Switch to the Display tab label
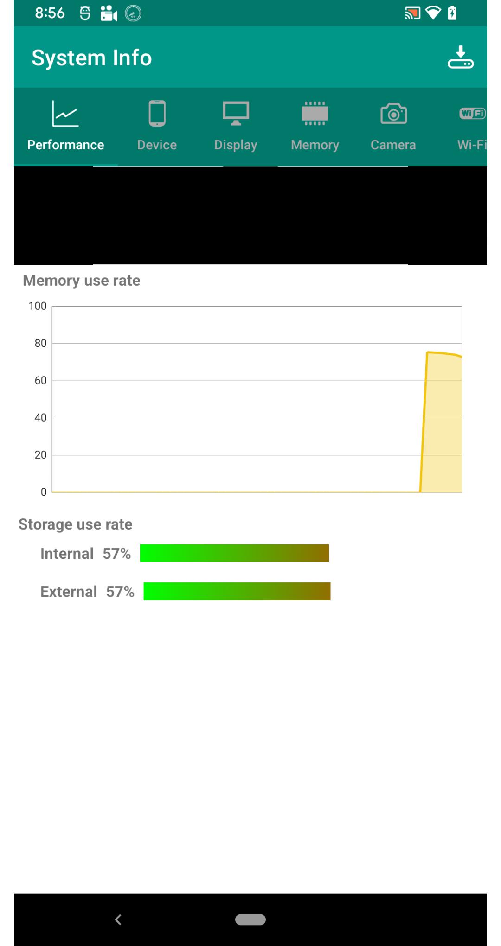The height and width of the screenshot is (946, 501). coord(236,145)
